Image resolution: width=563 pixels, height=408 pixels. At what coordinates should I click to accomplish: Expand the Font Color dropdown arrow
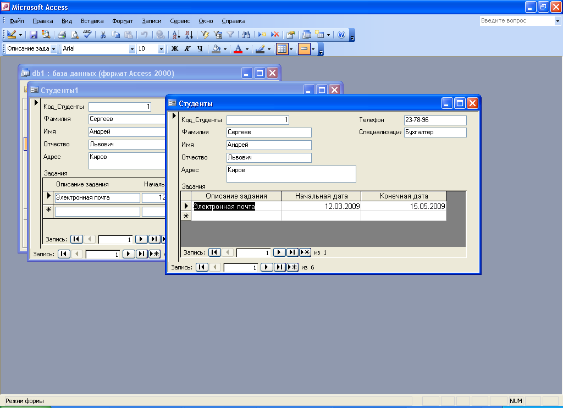(247, 49)
